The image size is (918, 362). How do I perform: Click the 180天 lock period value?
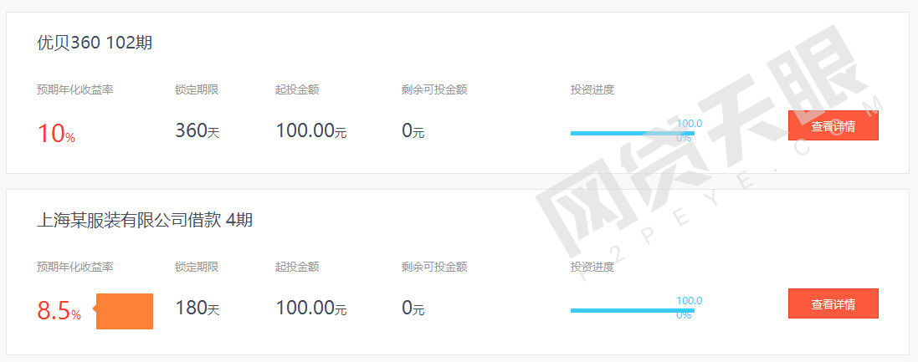(x=197, y=308)
